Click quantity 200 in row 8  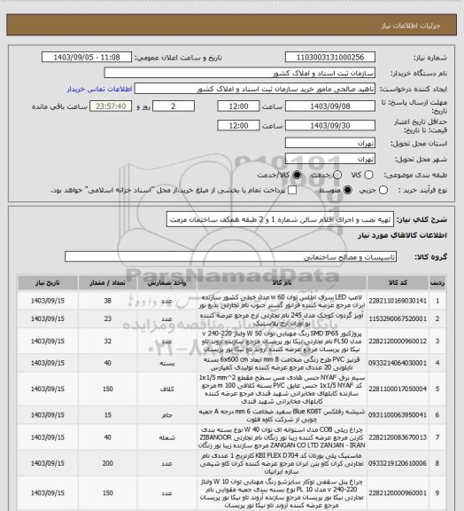pyautogui.click(x=108, y=463)
